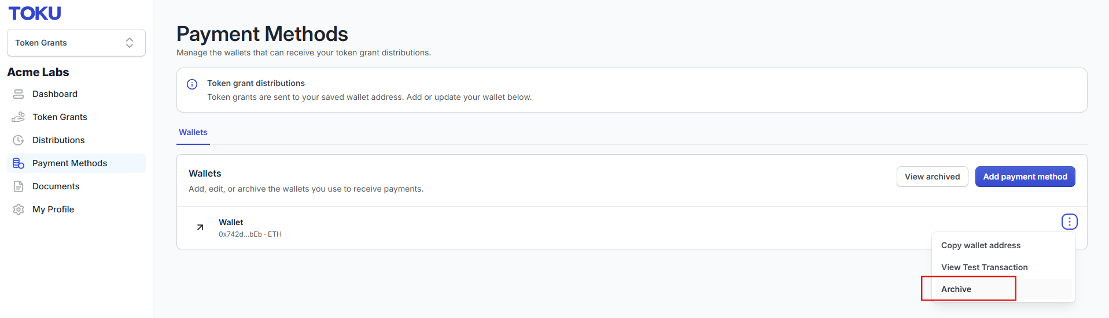Click the selector's up-down chevron arrows
The height and width of the screenshot is (318, 1109).
(130, 43)
